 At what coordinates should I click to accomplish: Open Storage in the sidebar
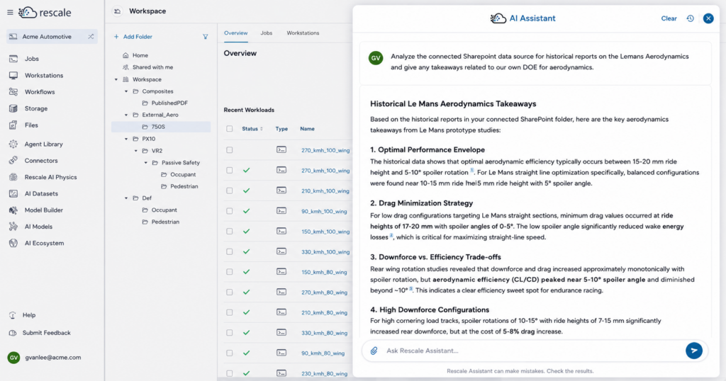35,108
